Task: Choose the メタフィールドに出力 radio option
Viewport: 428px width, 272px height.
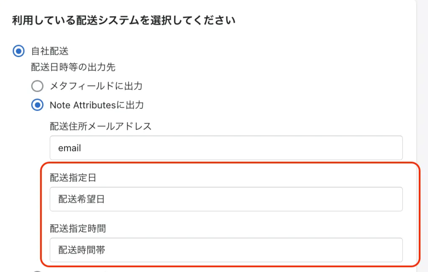Action: pyautogui.click(x=37, y=86)
